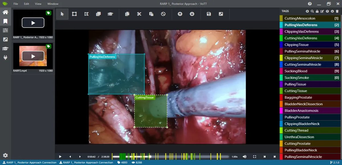The image size is (342, 165).
Task: Edit the selected tag with the pencil icon
Action: click(x=322, y=11)
